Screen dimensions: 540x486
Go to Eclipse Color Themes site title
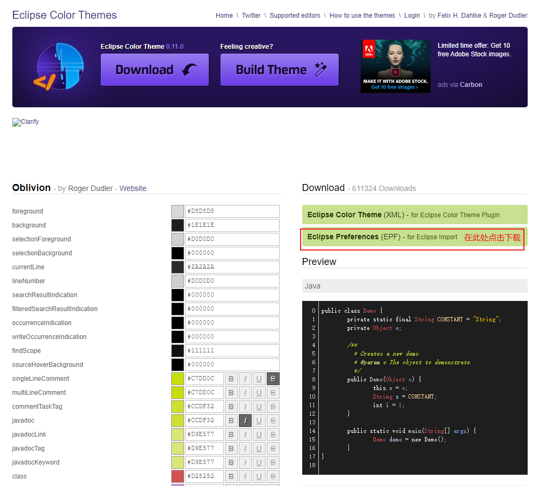[64, 15]
